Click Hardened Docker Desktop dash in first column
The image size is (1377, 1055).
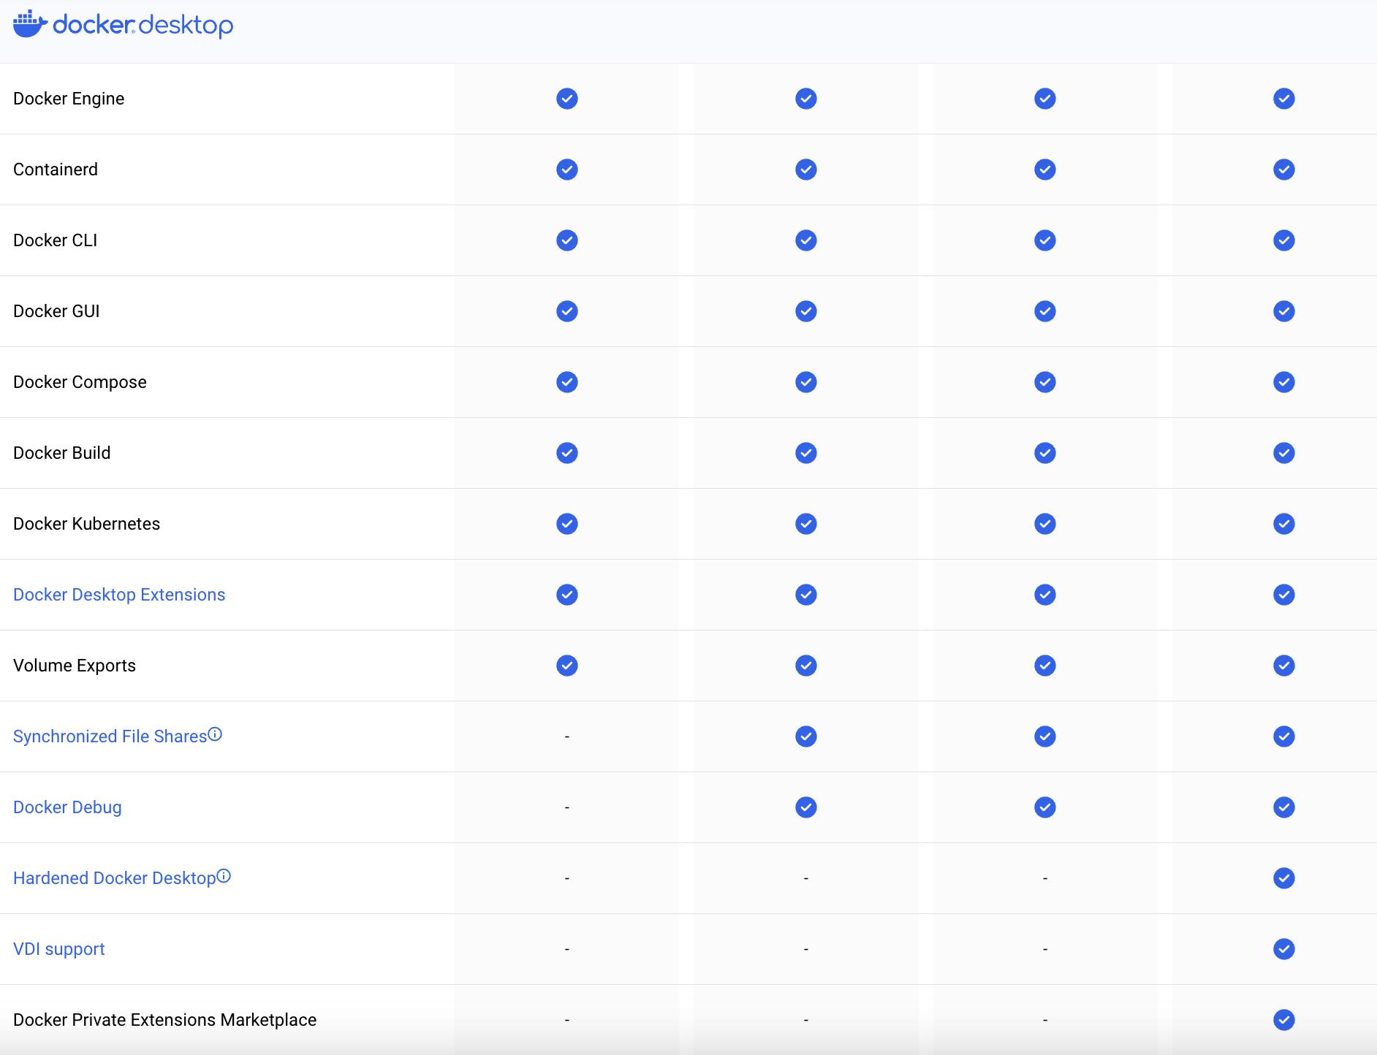(x=567, y=878)
